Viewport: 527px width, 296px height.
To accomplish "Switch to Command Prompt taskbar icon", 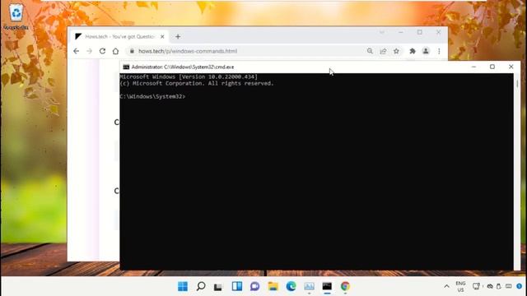I will [327, 286].
